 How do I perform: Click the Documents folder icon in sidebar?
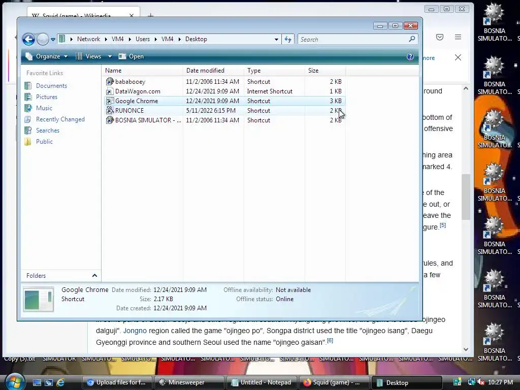point(28,86)
